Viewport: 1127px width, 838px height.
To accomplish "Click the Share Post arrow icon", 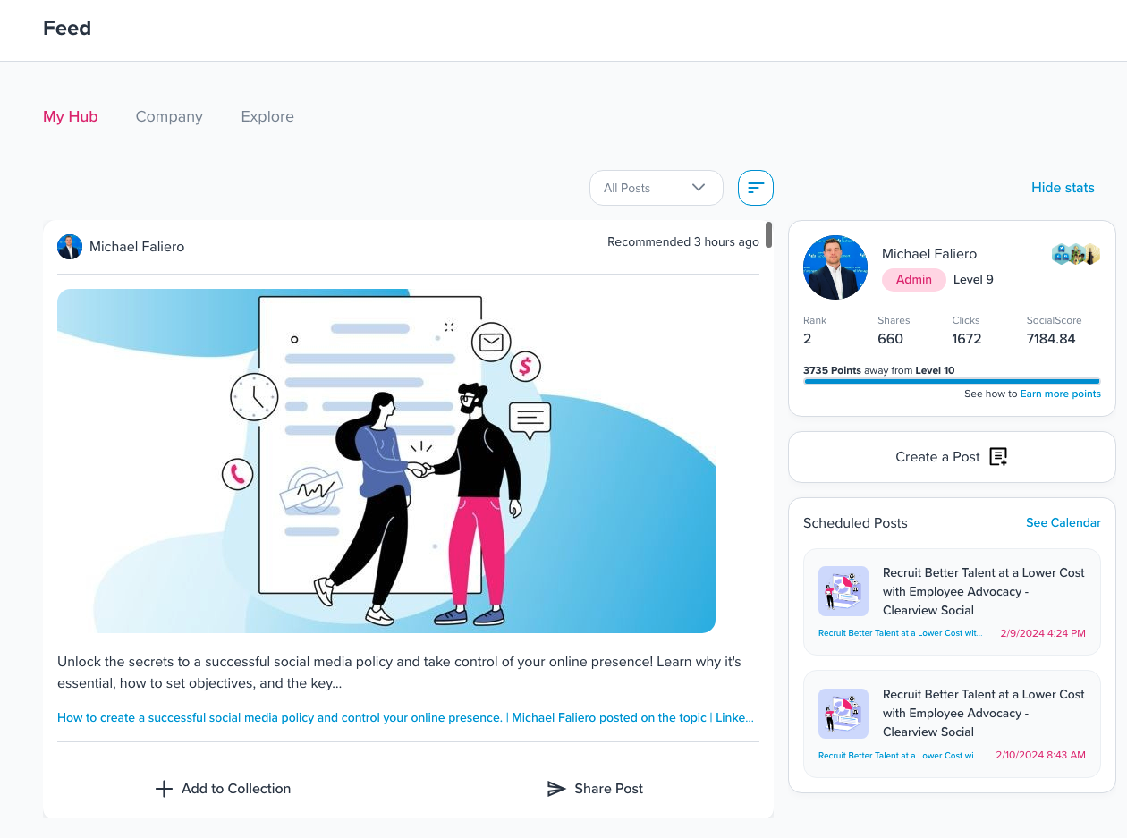I will (557, 788).
